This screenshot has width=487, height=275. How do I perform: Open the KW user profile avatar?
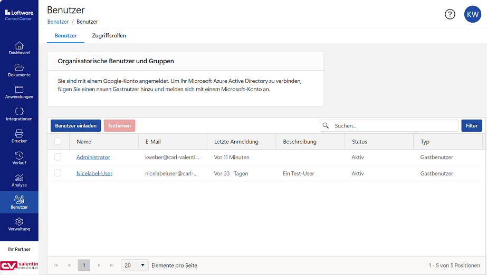coord(472,14)
